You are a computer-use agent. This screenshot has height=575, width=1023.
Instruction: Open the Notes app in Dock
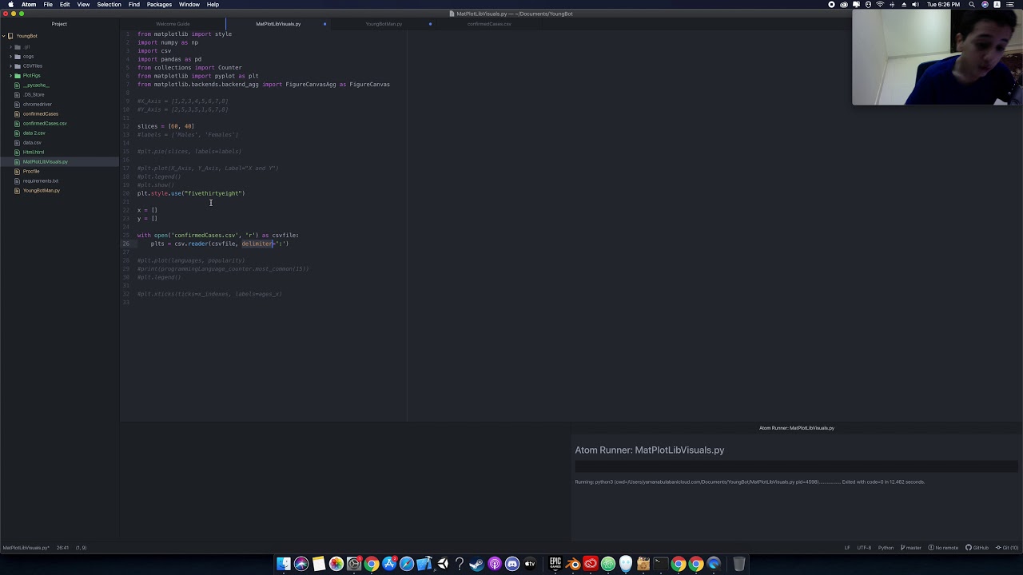319,565
